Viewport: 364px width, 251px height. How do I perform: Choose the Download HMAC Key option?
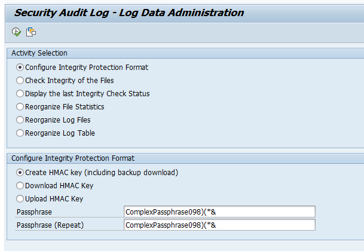pyautogui.click(x=20, y=186)
